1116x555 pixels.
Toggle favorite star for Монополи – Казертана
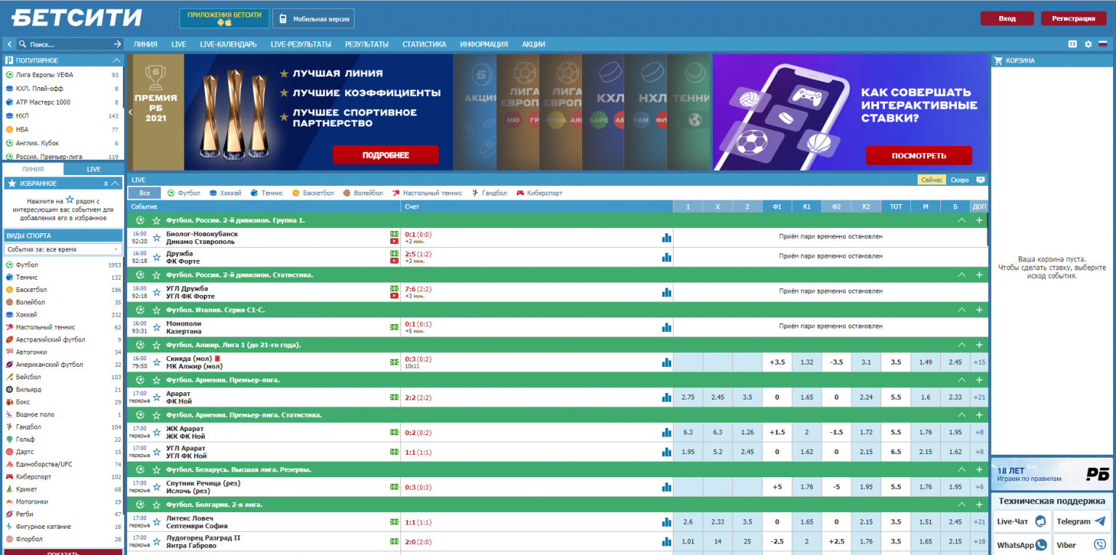(157, 328)
